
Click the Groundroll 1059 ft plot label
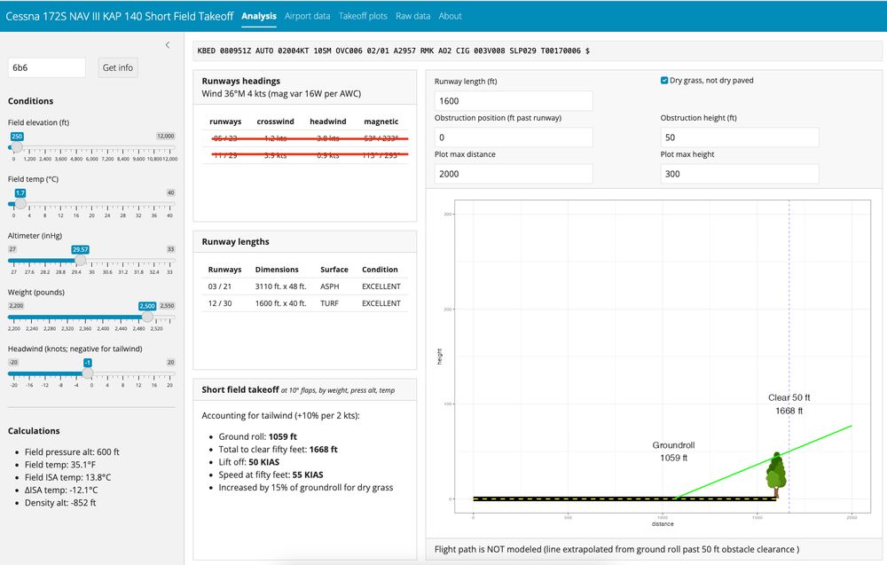click(x=673, y=451)
